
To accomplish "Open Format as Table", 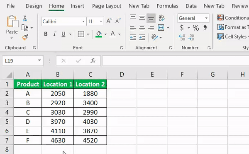I will [x=233, y=27].
